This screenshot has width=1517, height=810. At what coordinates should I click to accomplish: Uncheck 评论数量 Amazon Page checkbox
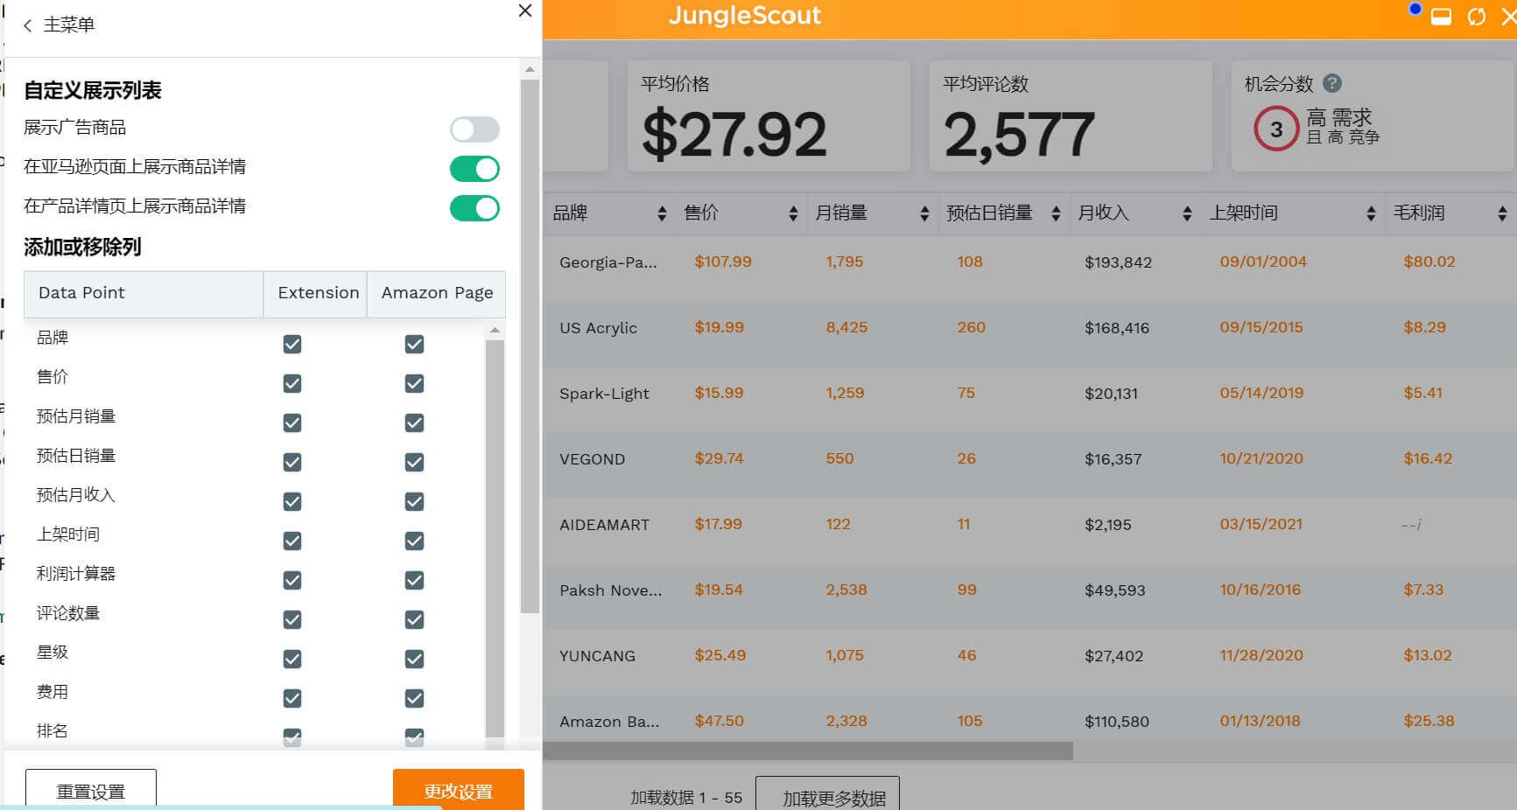(x=414, y=620)
